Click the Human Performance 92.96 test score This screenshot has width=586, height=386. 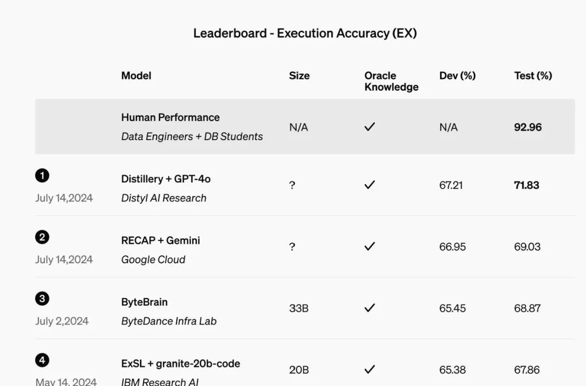(x=528, y=127)
